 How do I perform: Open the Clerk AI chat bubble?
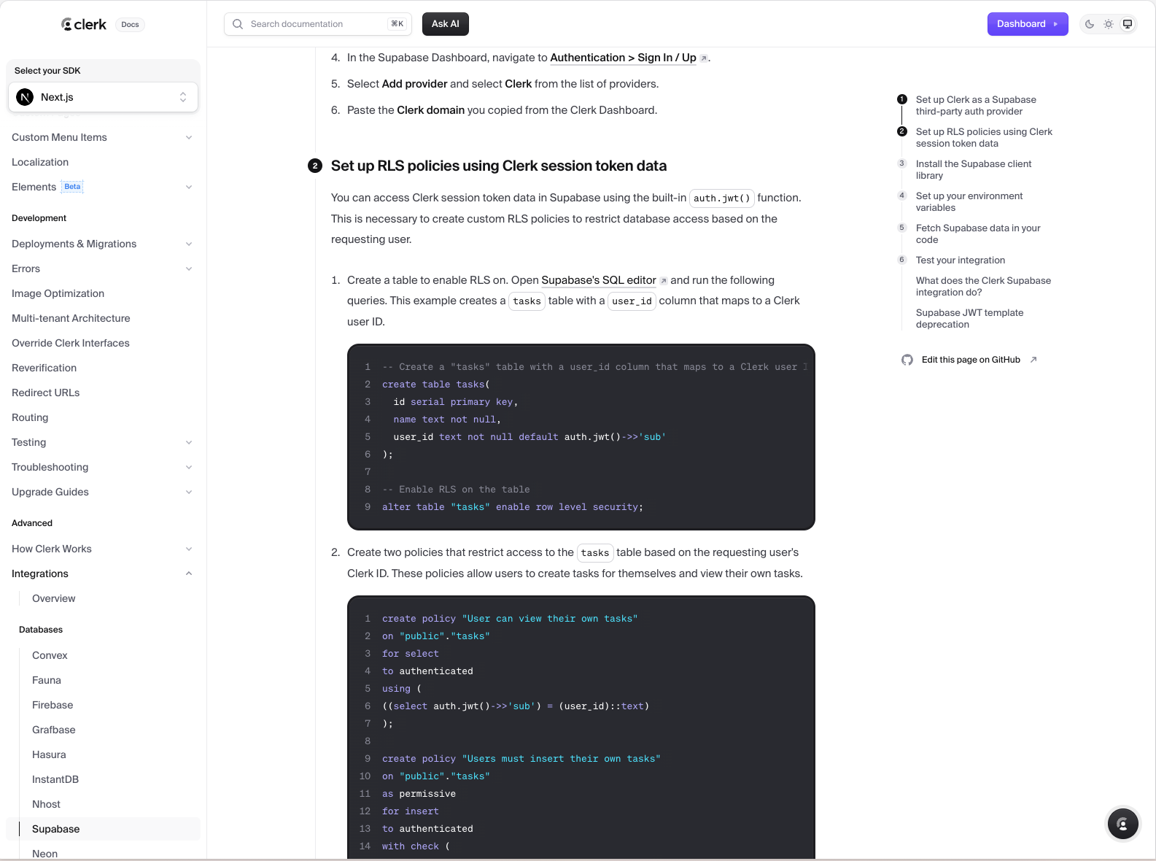pyautogui.click(x=1123, y=825)
